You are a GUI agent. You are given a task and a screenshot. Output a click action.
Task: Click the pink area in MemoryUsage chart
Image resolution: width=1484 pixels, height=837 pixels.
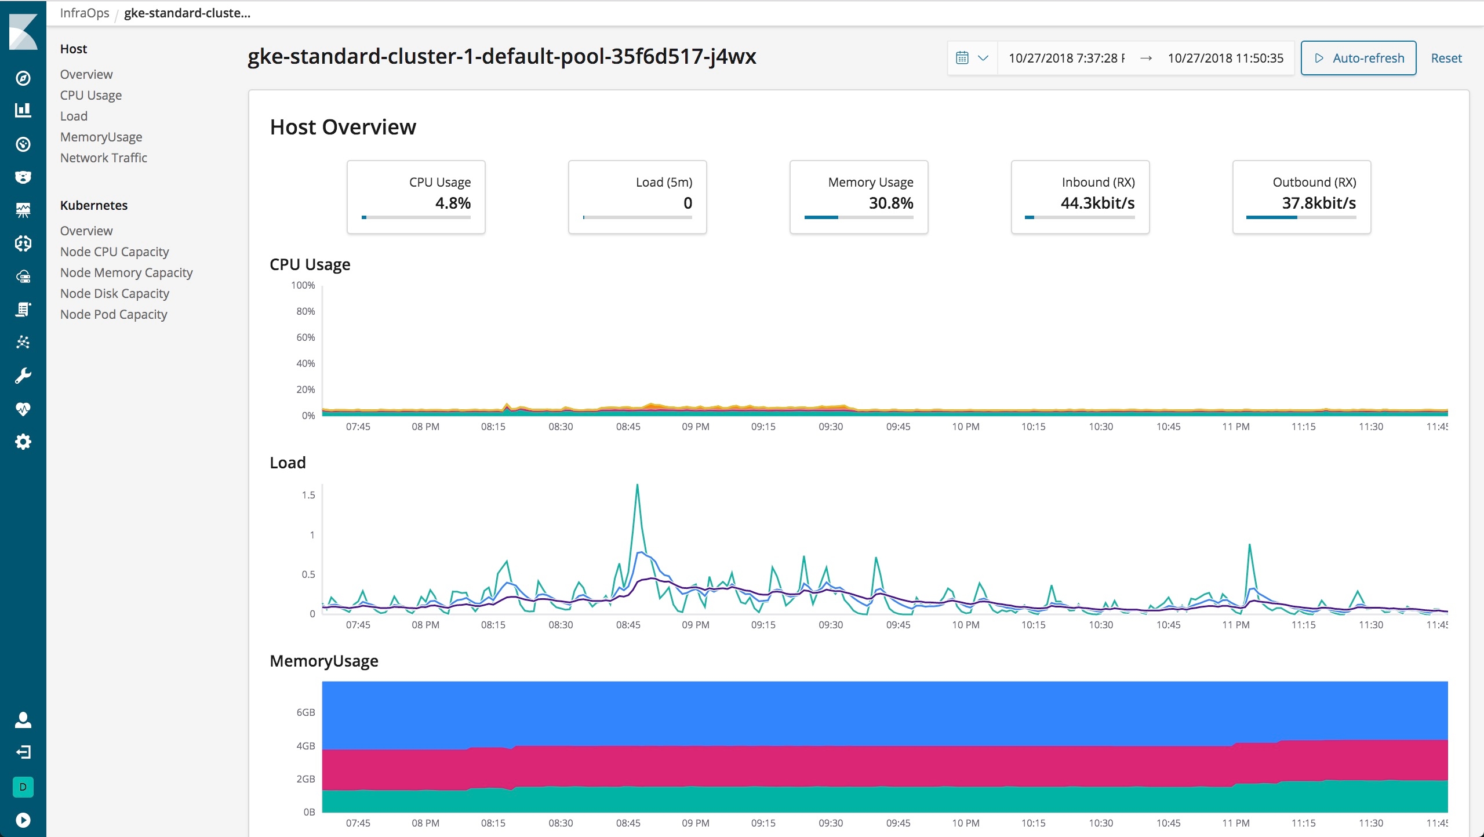[885, 765]
